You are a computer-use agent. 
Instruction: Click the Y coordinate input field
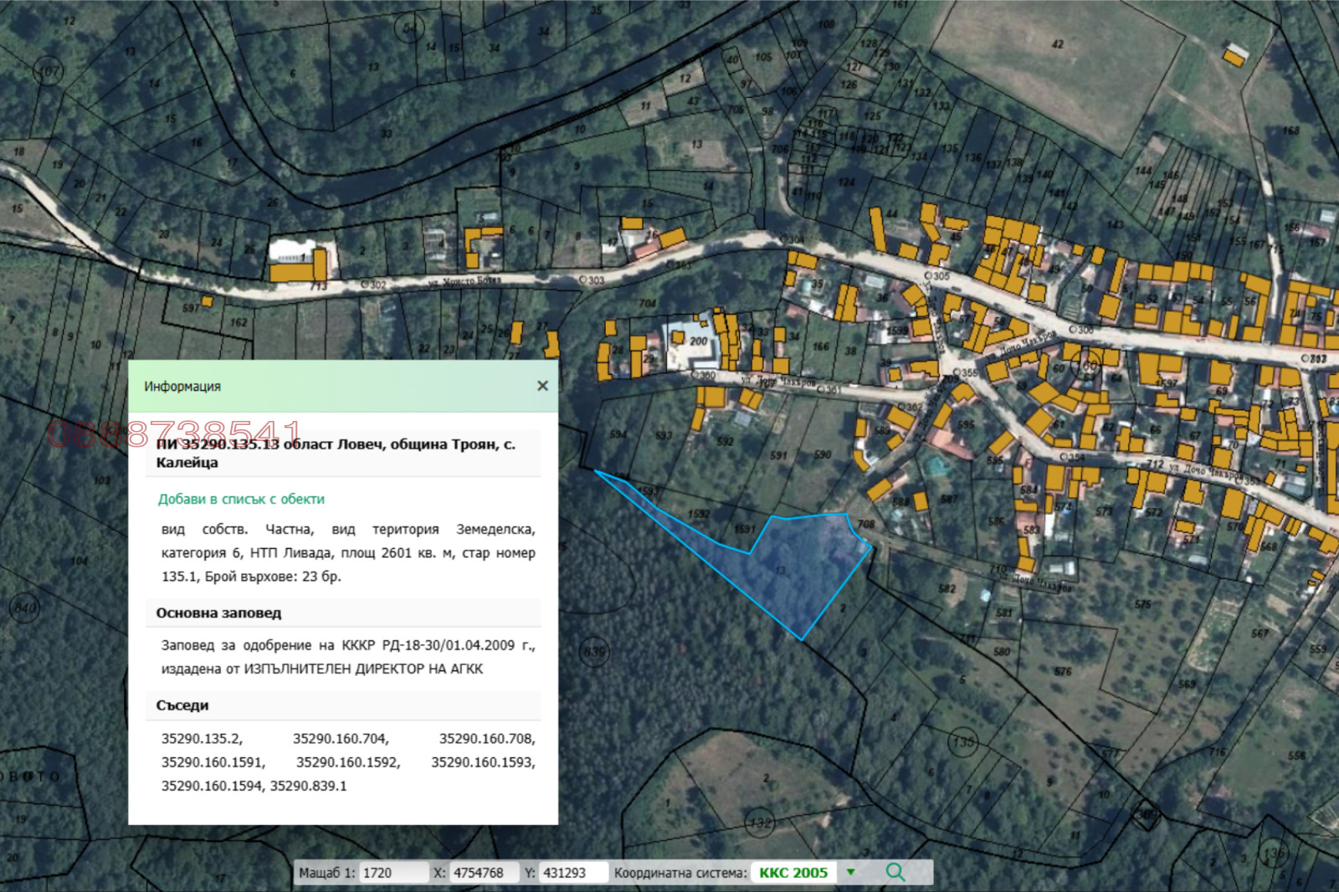click(x=572, y=873)
